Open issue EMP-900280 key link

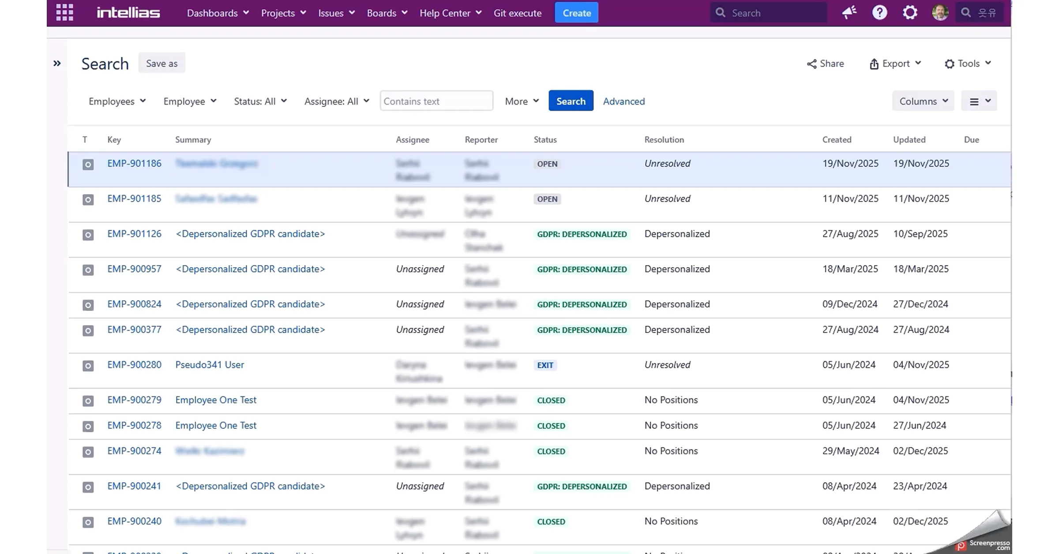pos(134,365)
